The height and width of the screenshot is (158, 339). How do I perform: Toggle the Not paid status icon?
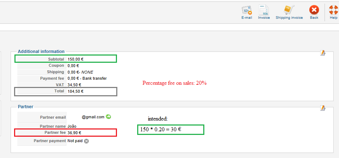coord(87,141)
